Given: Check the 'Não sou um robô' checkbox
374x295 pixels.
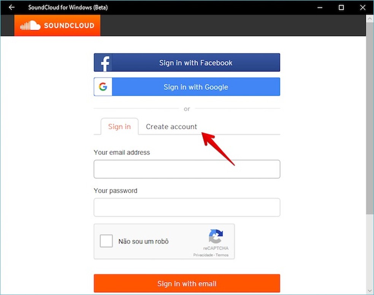Looking at the screenshot, I should coord(106,241).
